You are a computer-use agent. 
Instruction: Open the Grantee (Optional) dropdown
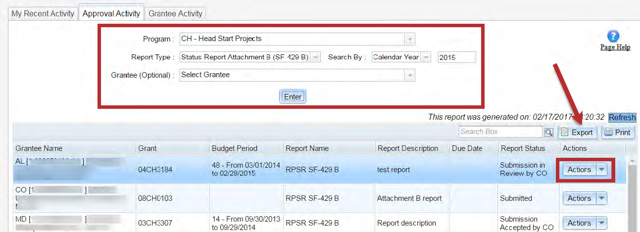coord(410,75)
